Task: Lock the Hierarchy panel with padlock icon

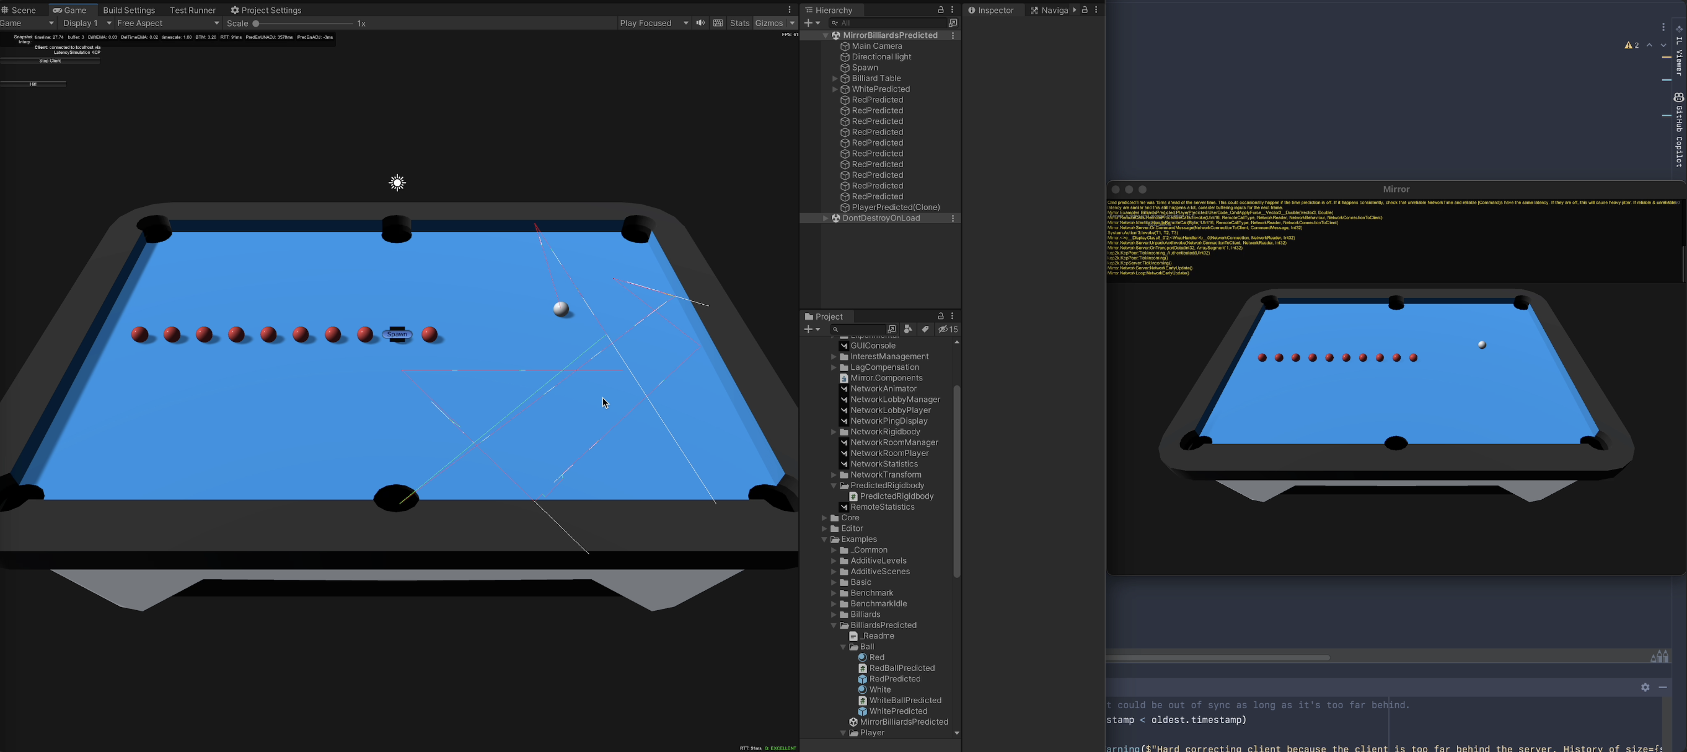Action: tap(940, 10)
